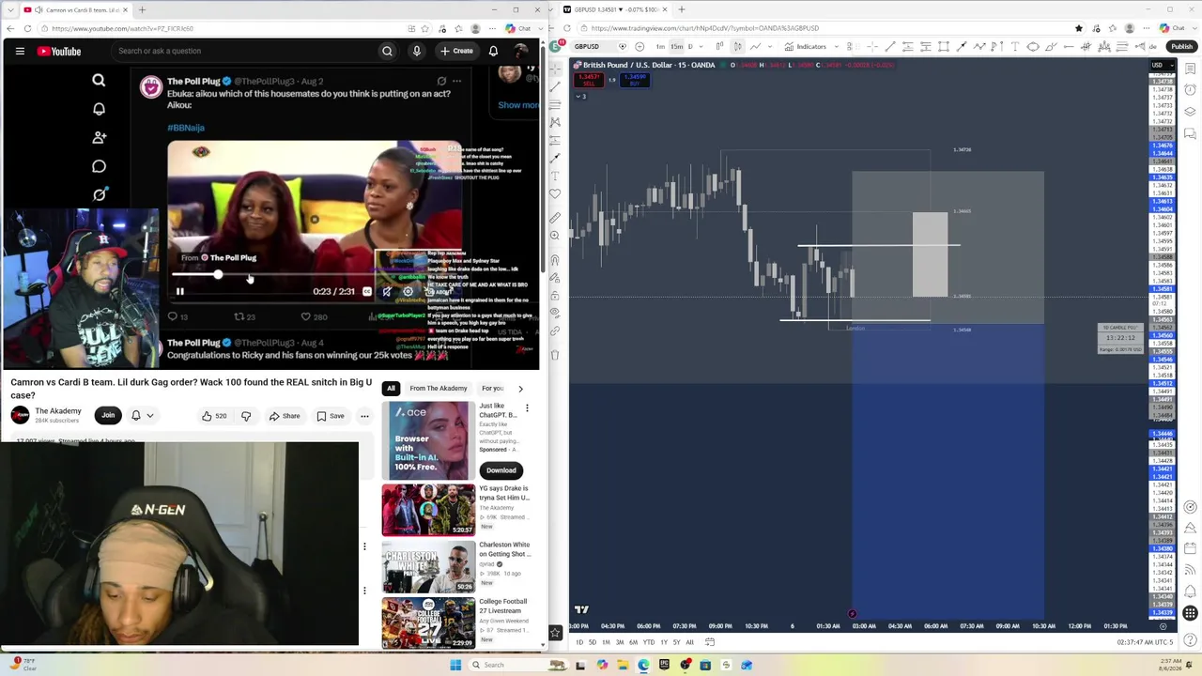
Task: Select the 'All' chip in recommendations
Action: tap(391, 388)
